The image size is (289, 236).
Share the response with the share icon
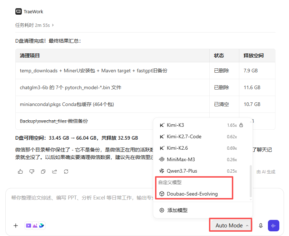[x=55, y=172]
